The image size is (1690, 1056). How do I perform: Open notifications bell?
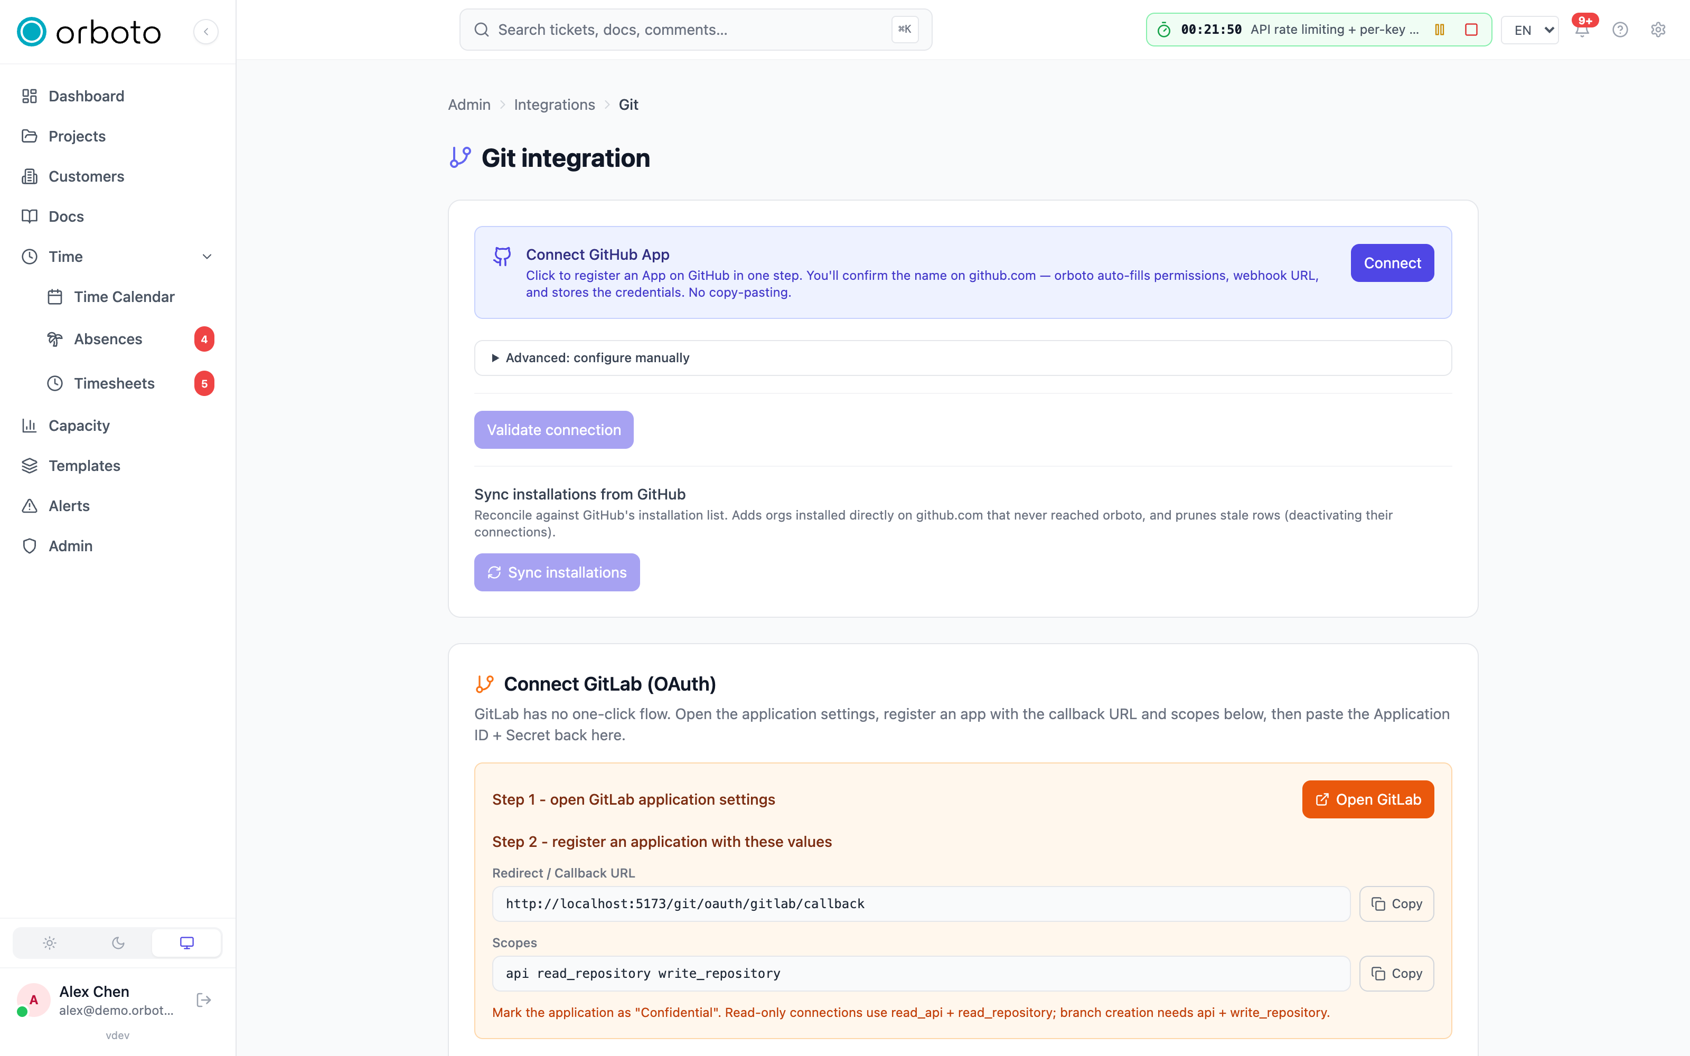[1582, 30]
